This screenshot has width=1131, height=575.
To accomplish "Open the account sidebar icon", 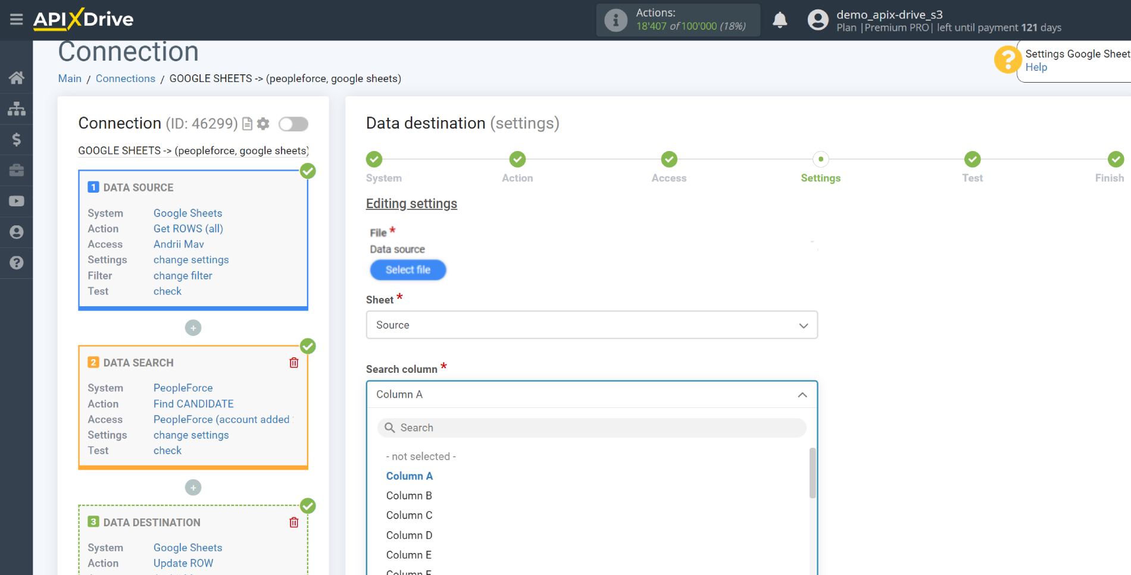I will click(x=17, y=232).
